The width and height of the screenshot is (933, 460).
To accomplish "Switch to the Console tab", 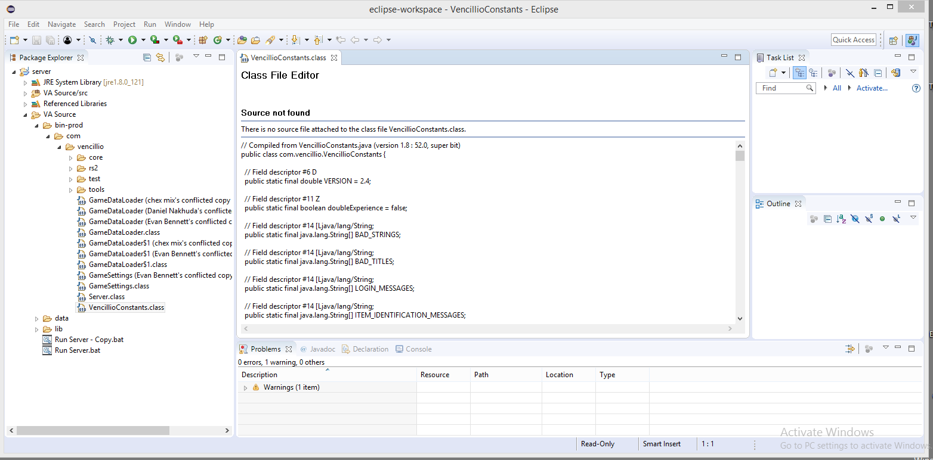I will (x=413, y=349).
